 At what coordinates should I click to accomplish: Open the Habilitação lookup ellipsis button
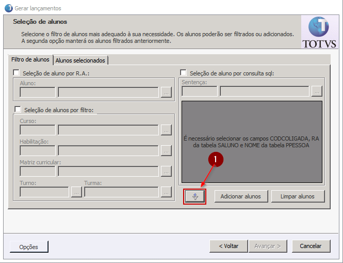click(166, 150)
